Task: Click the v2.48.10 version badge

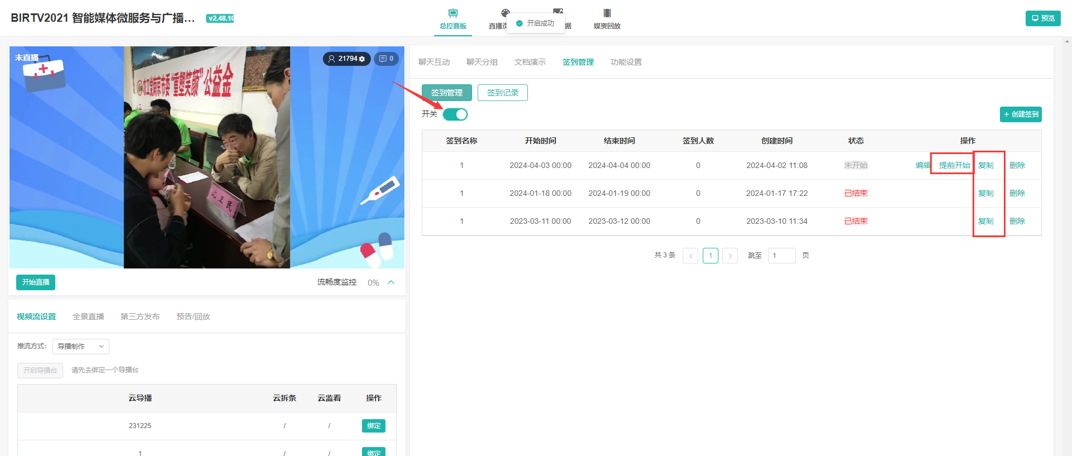Action: (221, 18)
